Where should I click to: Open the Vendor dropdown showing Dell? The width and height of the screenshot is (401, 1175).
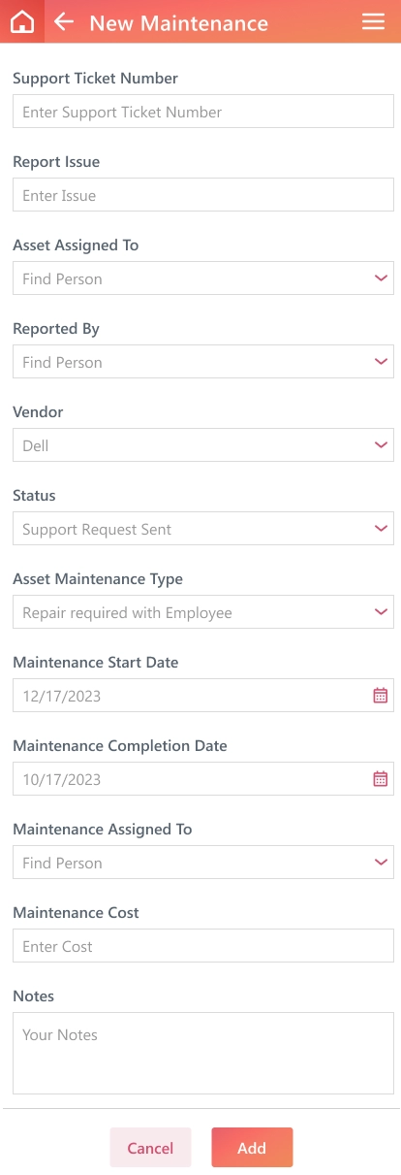pyautogui.click(x=203, y=445)
